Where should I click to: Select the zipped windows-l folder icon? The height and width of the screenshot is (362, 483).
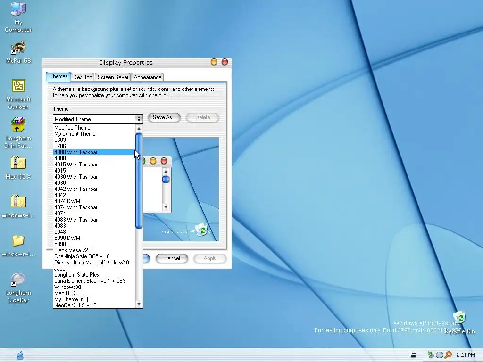[x=18, y=206]
